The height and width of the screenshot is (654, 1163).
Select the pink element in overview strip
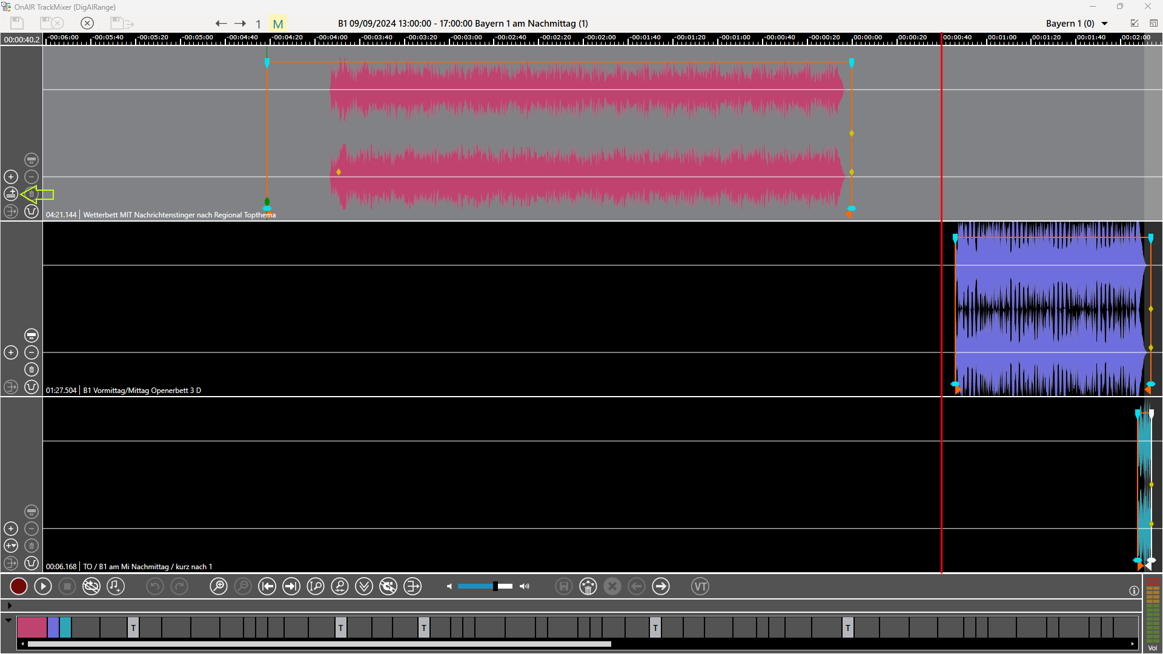[31, 627]
